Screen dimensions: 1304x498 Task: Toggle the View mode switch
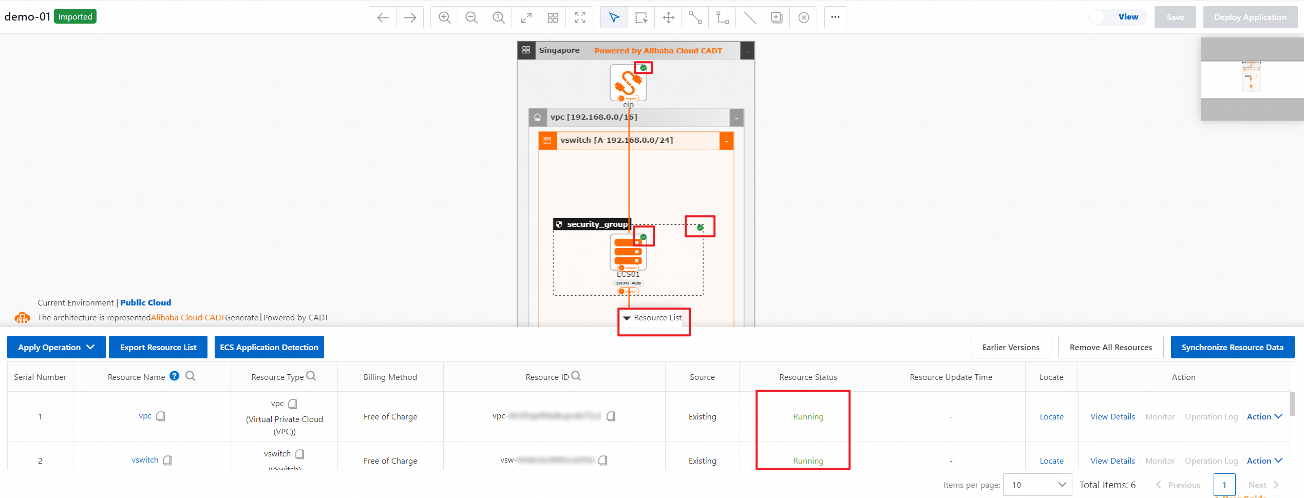[1099, 17]
